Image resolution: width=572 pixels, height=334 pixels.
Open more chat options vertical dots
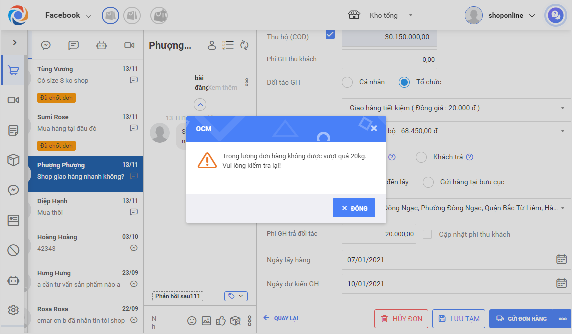pyautogui.click(x=249, y=321)
